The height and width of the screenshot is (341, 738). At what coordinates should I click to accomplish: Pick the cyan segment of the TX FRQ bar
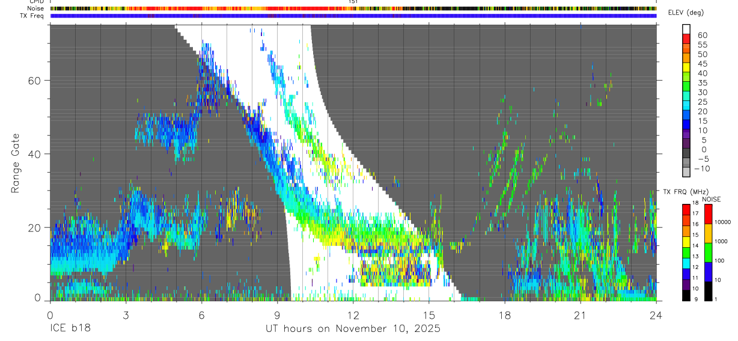(686, 263)
